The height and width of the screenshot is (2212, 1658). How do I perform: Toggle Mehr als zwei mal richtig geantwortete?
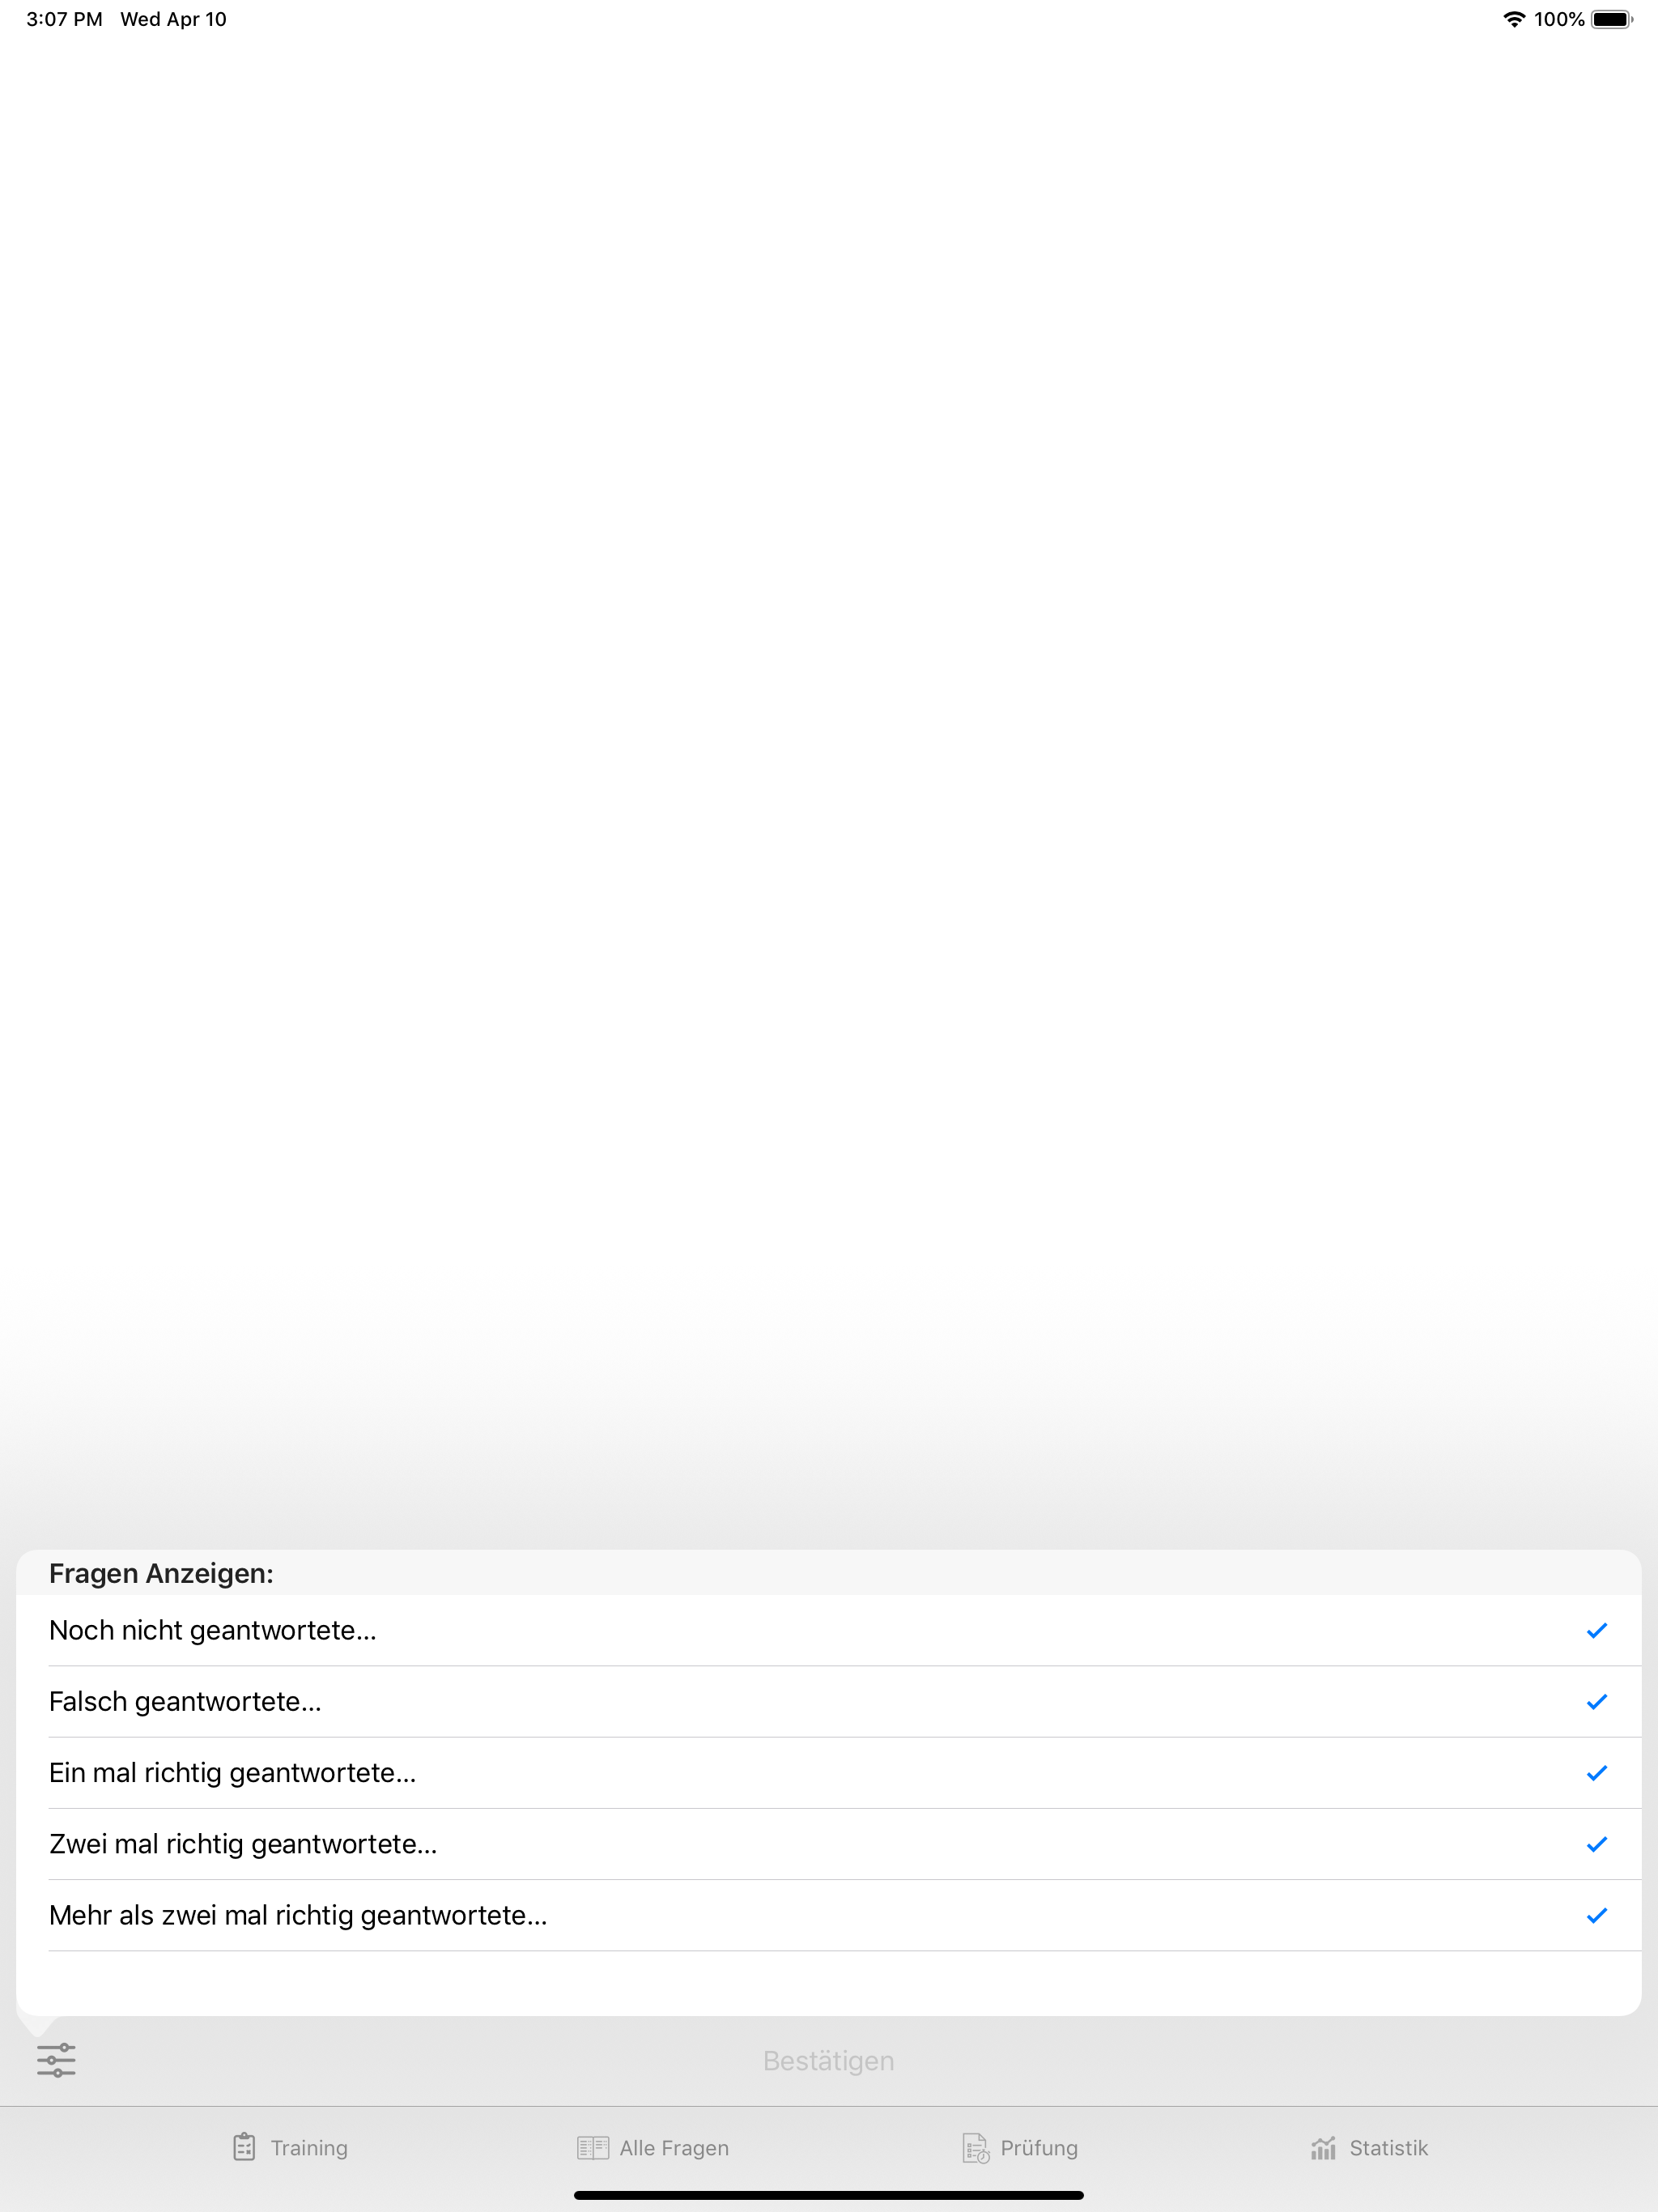[x=1597, y=1916]
